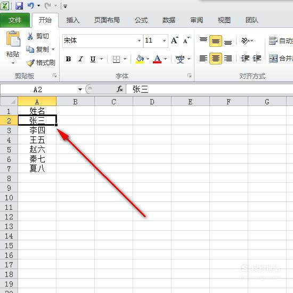Select column D header
The image size is (293, 293).
pyautogui.click(x=152, y=101)
